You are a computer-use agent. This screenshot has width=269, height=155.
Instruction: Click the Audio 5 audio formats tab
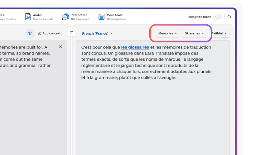(x=39, y=17)
